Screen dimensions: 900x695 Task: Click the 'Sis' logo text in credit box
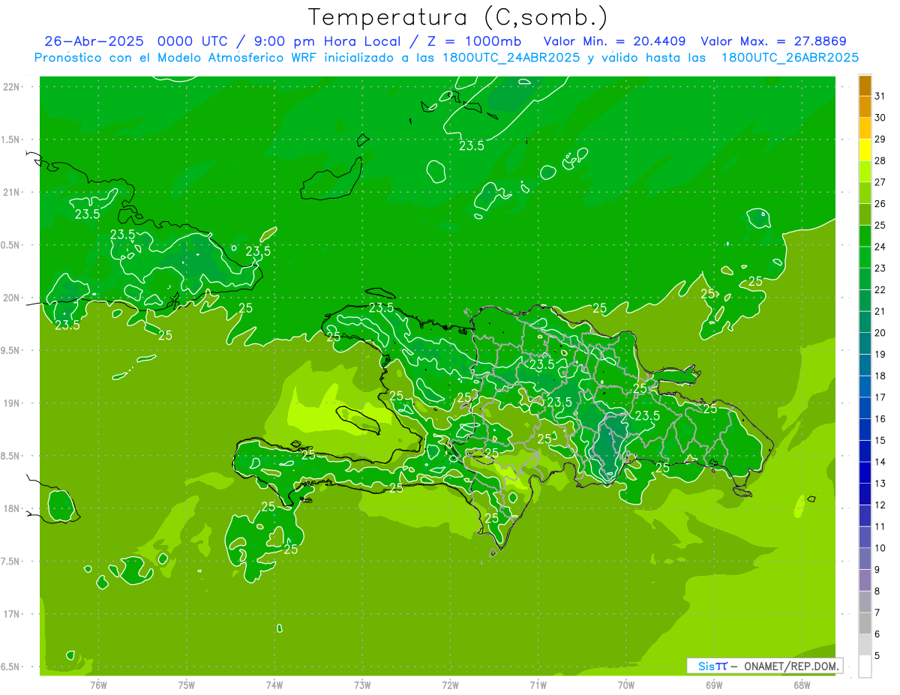(706, 666)
